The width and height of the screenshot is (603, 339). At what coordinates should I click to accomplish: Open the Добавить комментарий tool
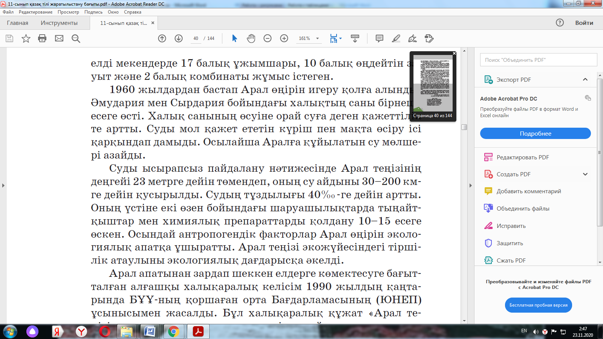(523, 191)
